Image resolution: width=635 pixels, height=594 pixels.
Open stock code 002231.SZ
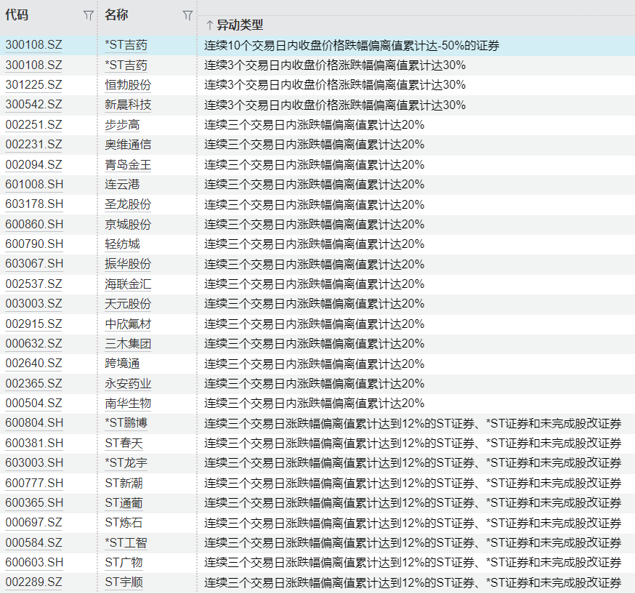click(33, 144)
